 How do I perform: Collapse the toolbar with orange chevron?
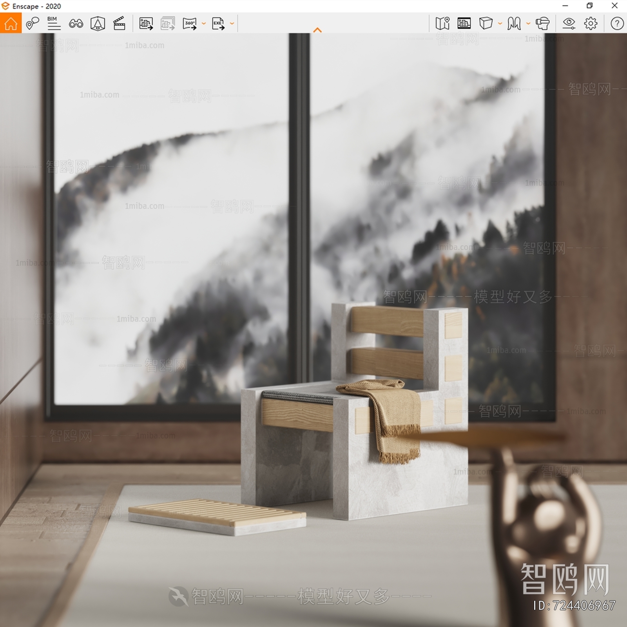click(317, 30)
